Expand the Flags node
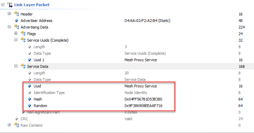 point(16,34)
